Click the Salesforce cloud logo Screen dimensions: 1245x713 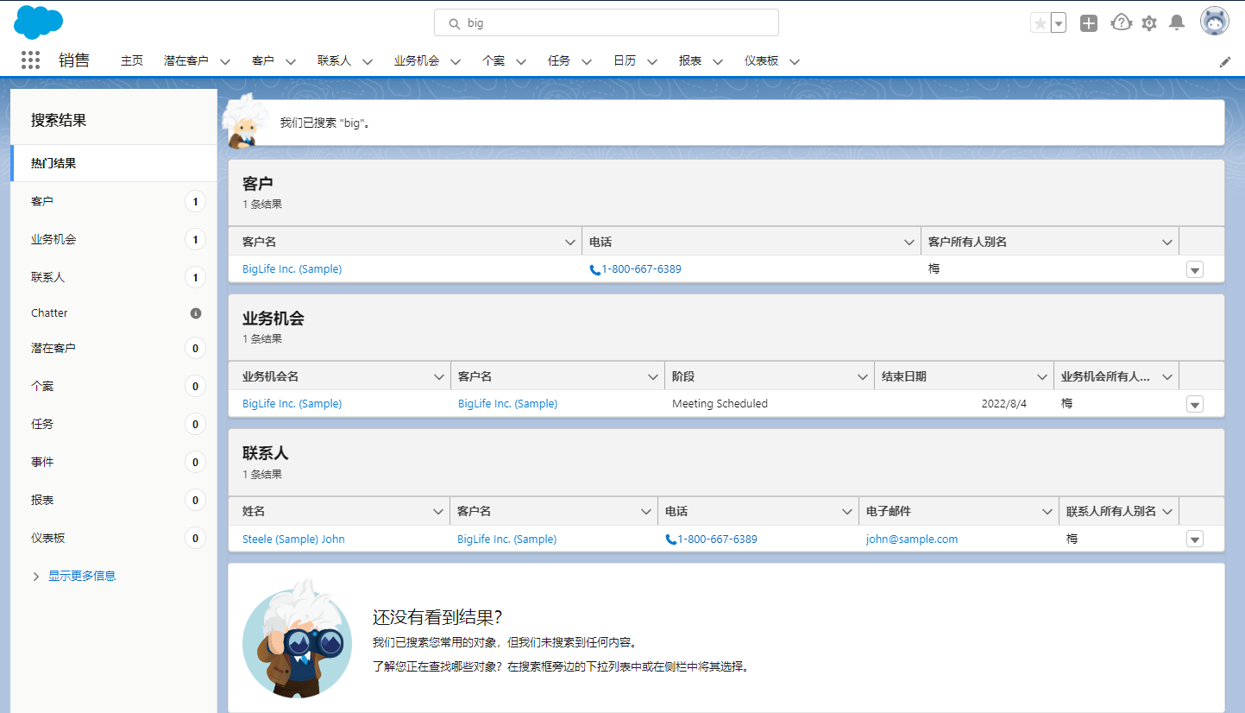(x=39, y=22)
